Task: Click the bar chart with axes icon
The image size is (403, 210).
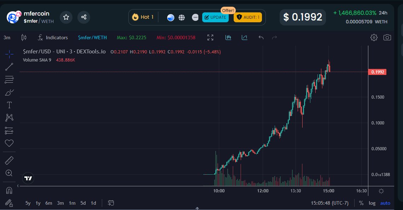Action: click(244, 37)
